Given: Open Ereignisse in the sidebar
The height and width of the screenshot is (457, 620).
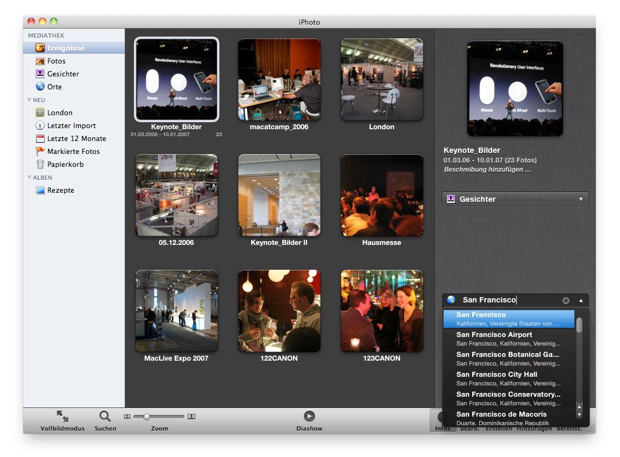Looking at the screenshot, I should click(x=74, y=48).
